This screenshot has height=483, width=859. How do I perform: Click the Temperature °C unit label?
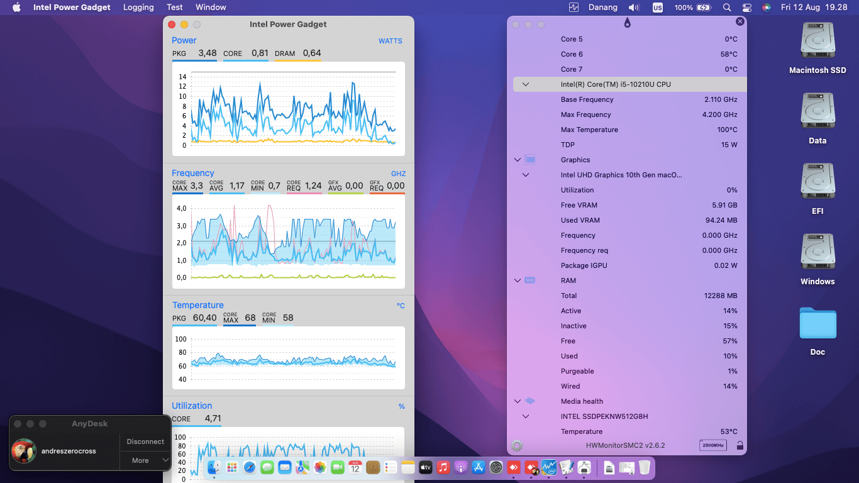(x=401, y=306)
